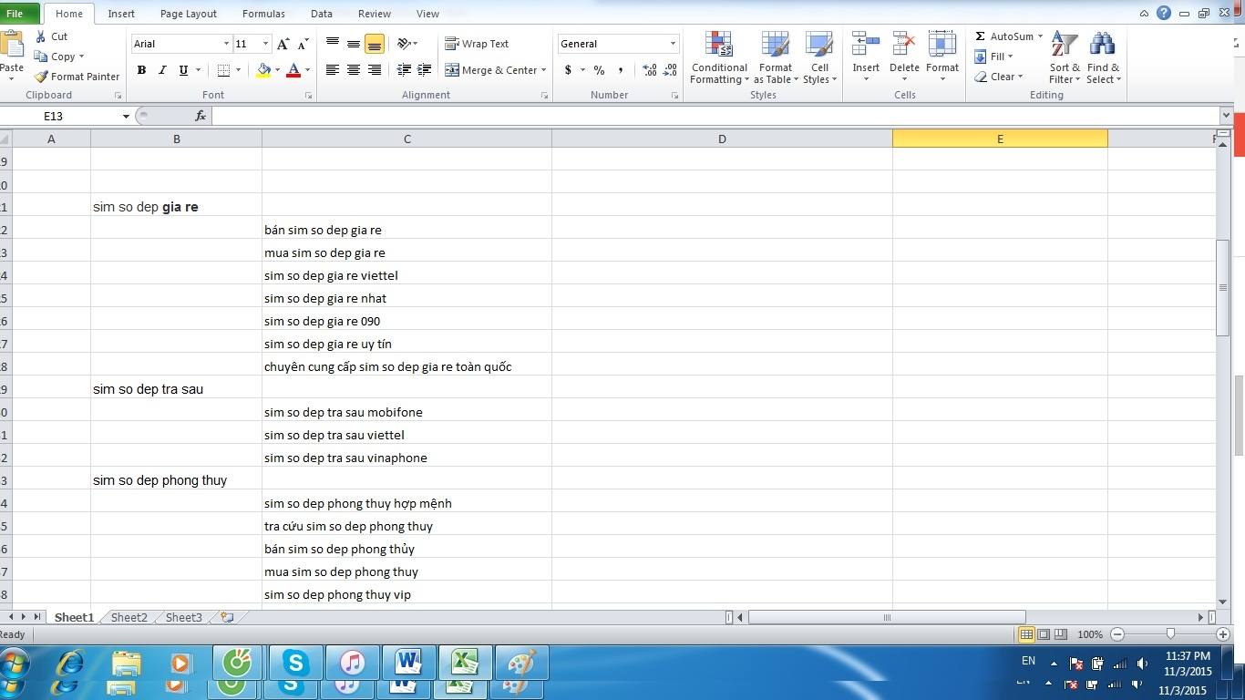Apply cell Borders
1245x700 pixels.
[223, 70]
